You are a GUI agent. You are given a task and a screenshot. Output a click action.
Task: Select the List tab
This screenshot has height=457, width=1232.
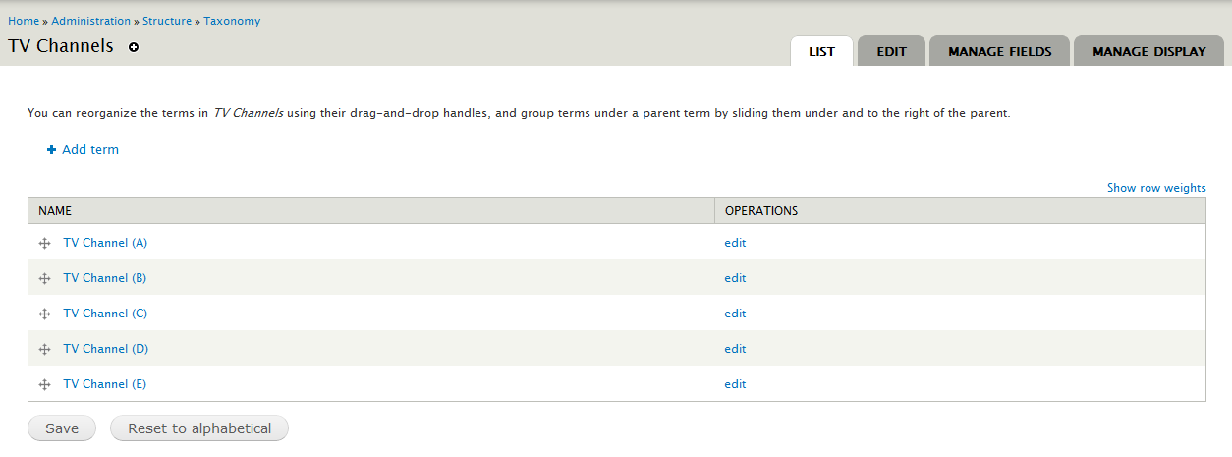point(821,51)
